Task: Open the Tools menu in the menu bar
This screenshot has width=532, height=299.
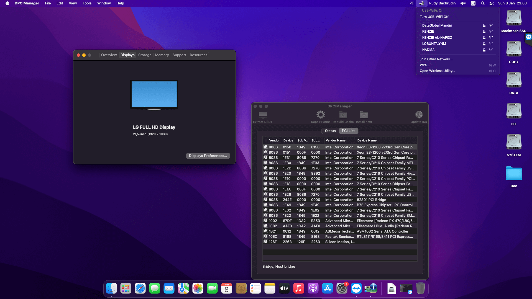Action: tap(87, 3)
